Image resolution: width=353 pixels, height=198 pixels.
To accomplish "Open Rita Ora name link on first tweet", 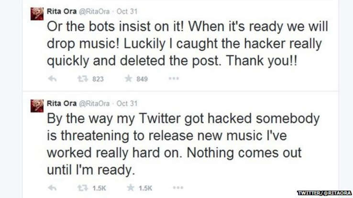I will 62,11.
